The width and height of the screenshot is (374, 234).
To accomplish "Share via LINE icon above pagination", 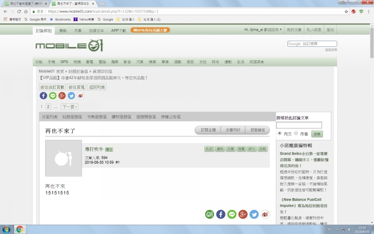I will pos(52,96).
